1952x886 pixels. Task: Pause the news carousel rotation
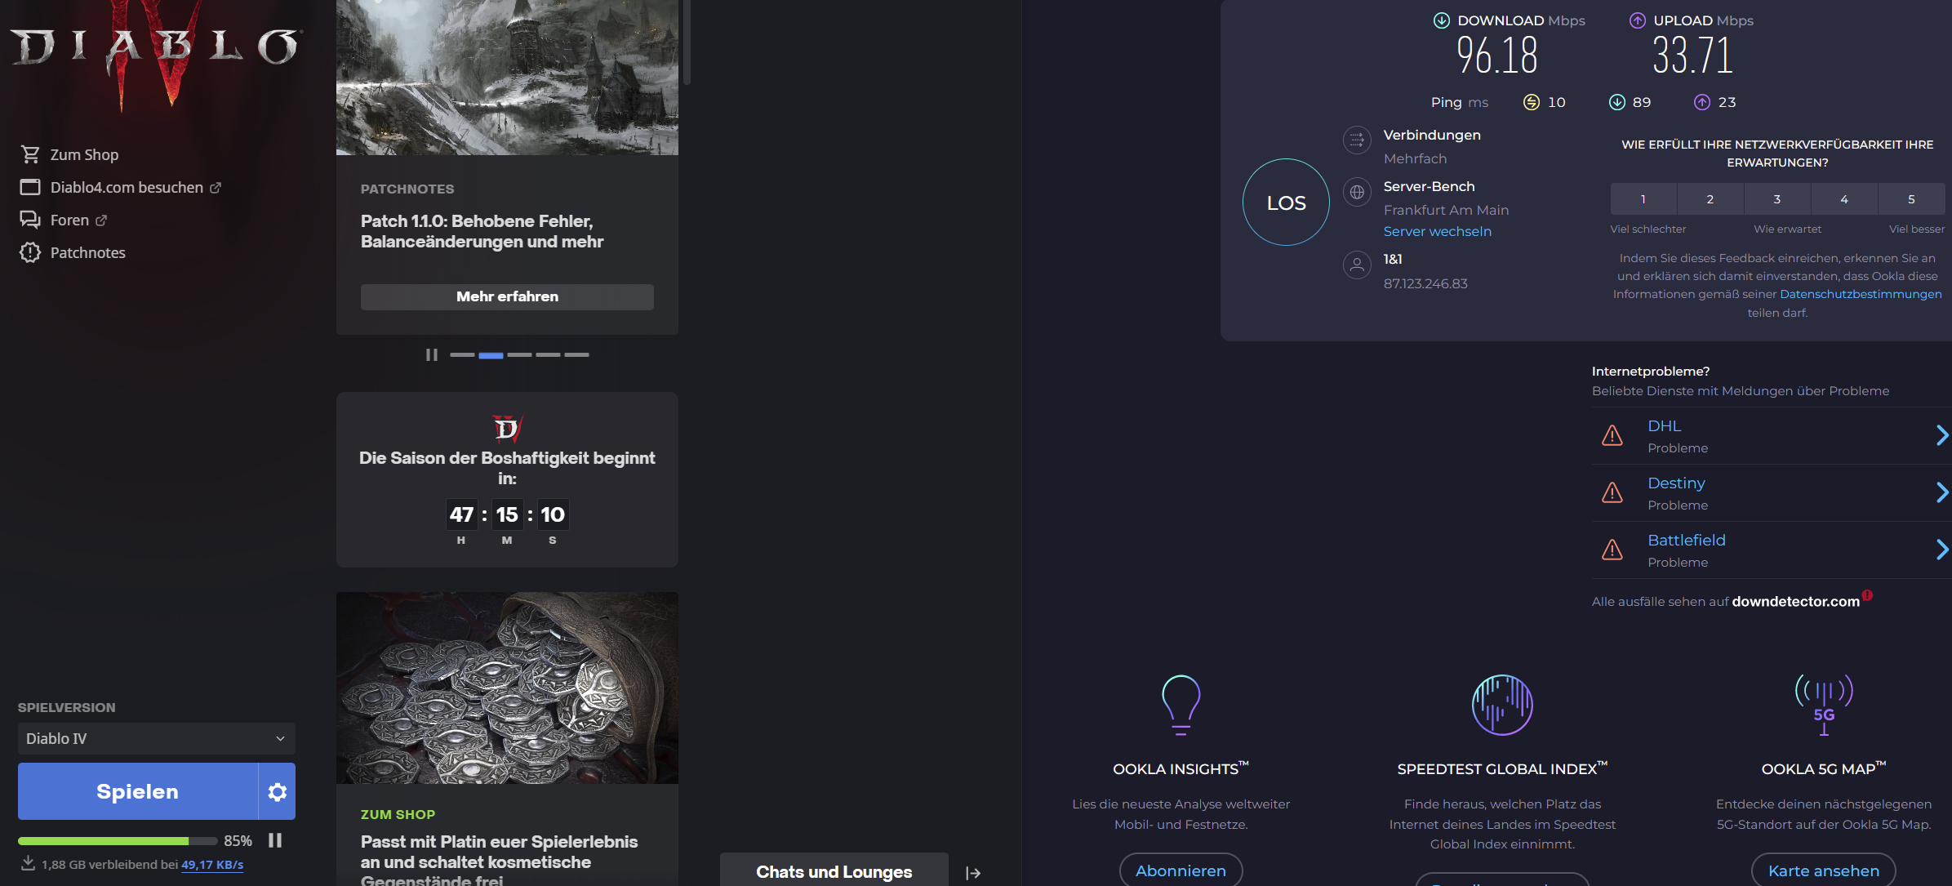(x=431, y=354)
